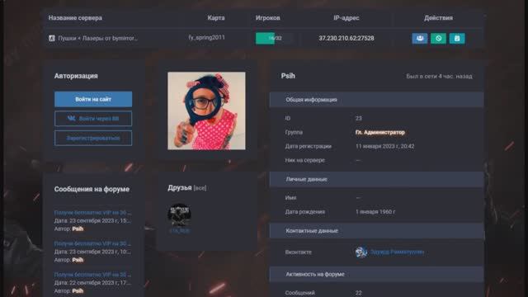
Task: Click birth date 1 января 1960
Action: (x=375, y=212)
